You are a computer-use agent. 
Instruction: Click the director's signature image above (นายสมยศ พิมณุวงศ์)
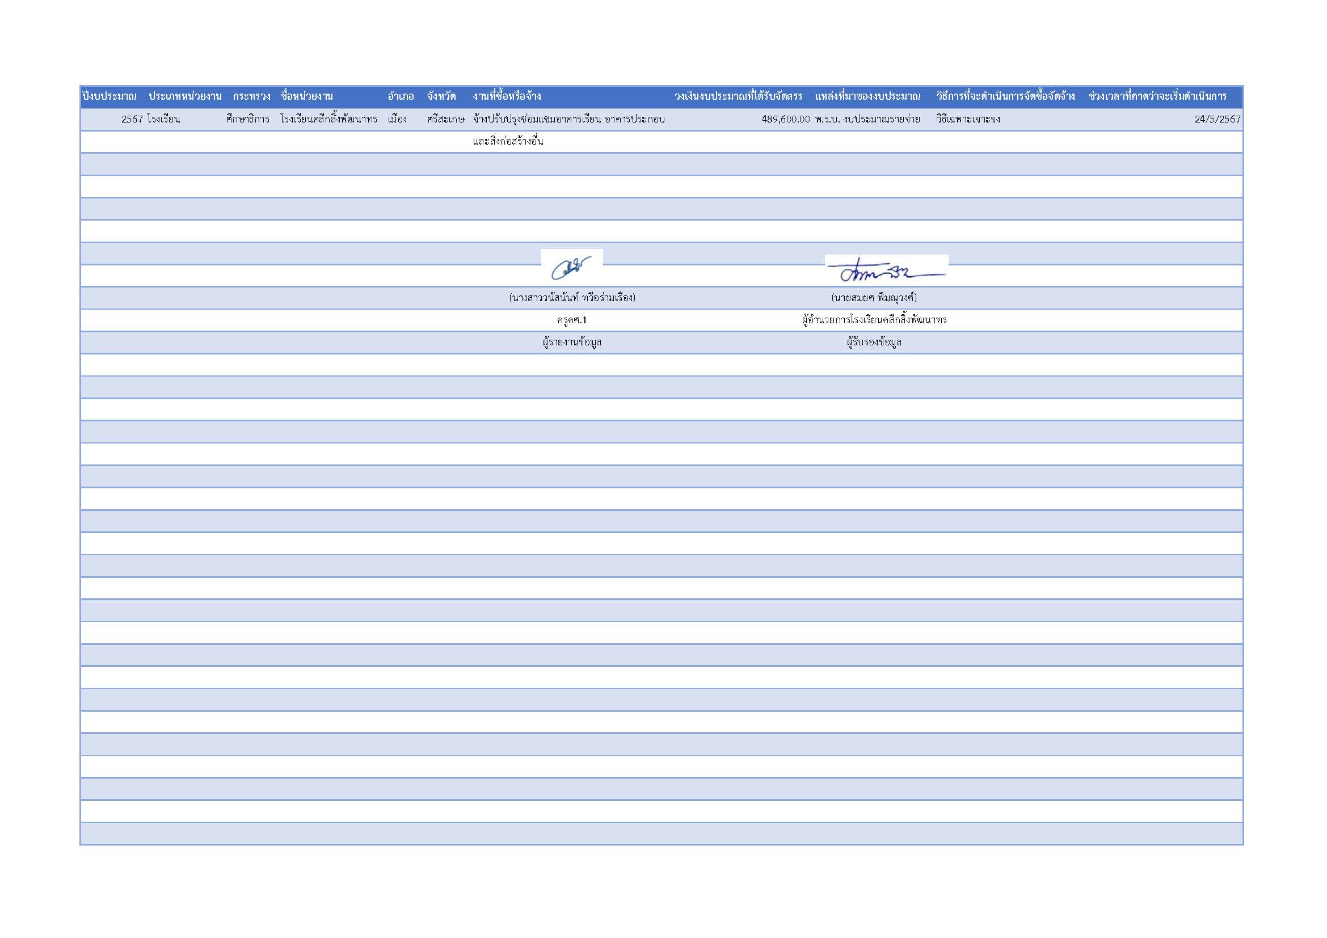(886, 271)
